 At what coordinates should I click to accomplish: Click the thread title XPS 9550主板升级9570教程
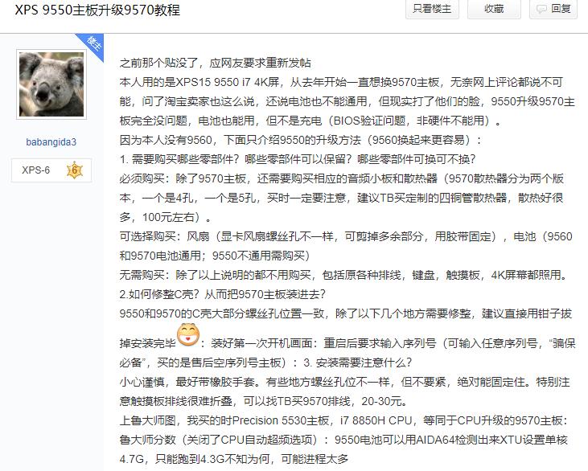point(97,10)
